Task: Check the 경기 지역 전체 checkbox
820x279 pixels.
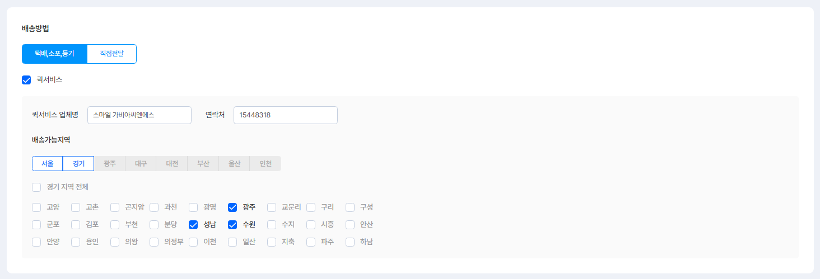Action: (37, 187)
